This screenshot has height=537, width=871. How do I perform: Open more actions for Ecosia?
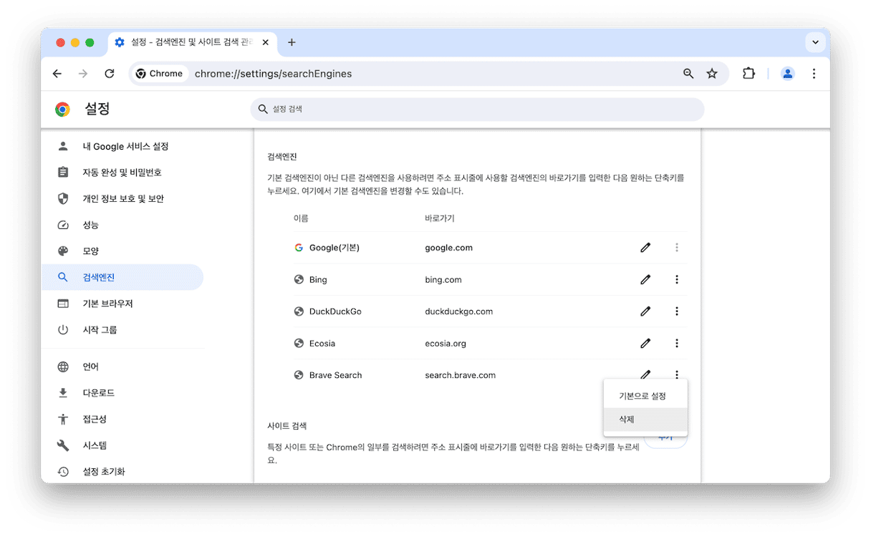[x=677, y=344]
